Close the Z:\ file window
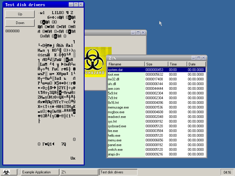The width and height of the screenshot is (235, 176). coord(204,58)
